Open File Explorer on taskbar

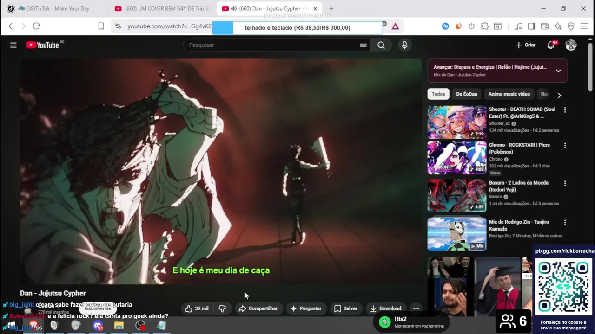pyautogui.click(x=119, y=326)
